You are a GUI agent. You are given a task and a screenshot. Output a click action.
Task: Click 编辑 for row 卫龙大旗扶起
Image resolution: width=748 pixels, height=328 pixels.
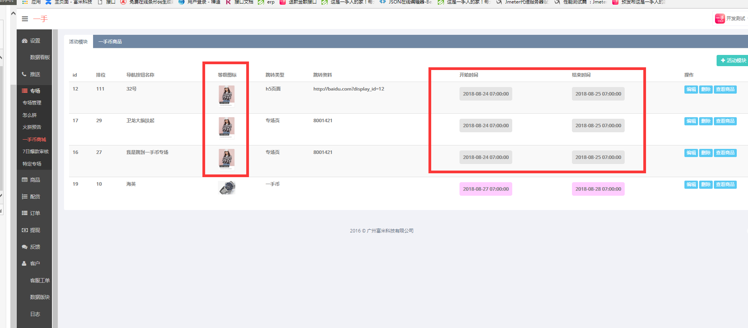(x=691, y=121)
